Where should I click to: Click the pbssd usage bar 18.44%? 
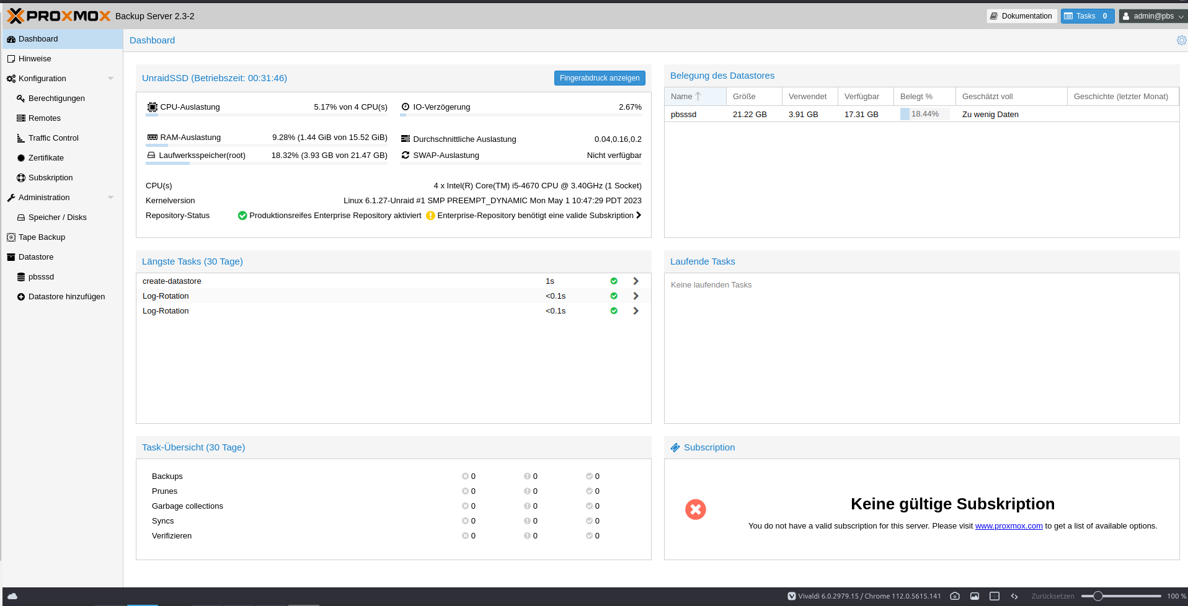click(924, 114)
